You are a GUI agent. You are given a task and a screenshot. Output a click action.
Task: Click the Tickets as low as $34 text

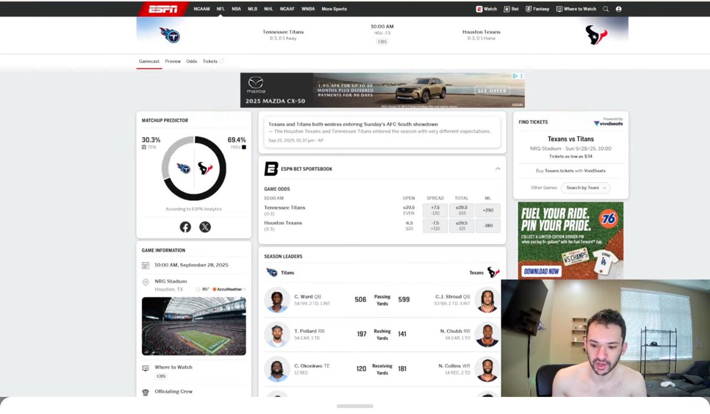pyautogui.click(x=570, y=157)
